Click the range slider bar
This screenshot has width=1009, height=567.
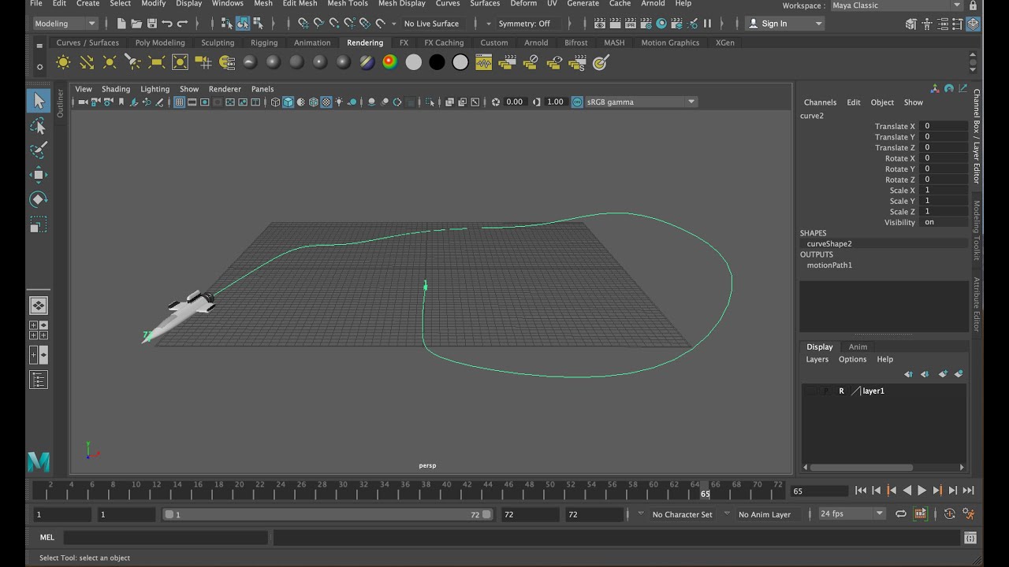click(x=327, y=514)
